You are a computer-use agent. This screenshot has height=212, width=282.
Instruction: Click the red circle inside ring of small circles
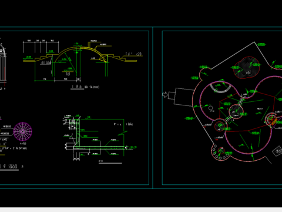point(221,151)
